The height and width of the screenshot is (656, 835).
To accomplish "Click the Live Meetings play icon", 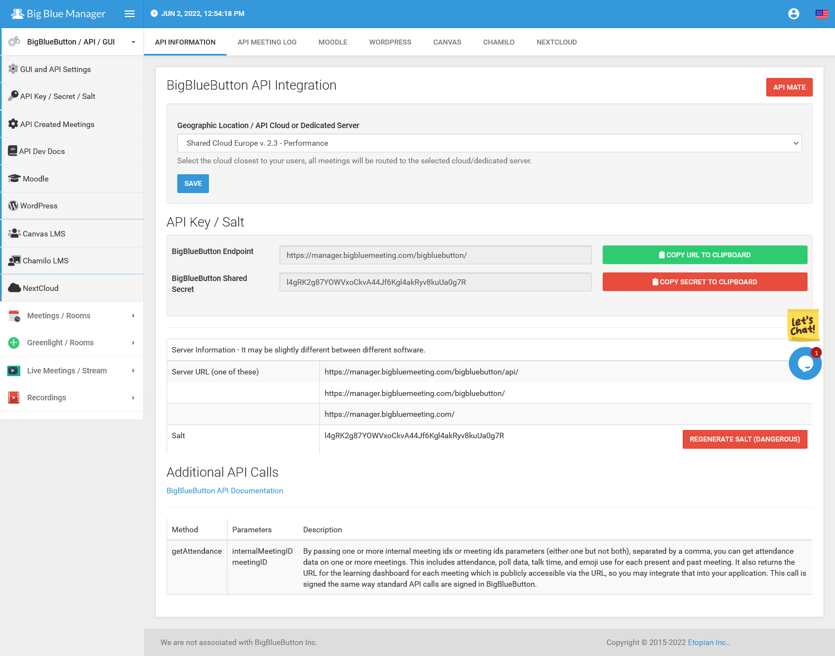I will point(14,371).
